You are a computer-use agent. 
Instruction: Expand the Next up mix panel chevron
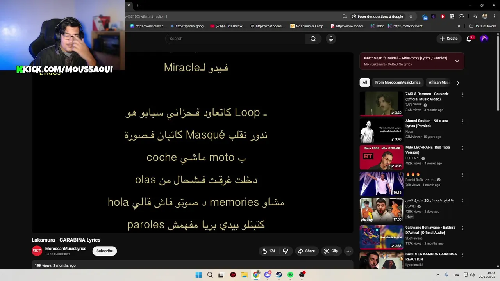[x=457, y=61]
